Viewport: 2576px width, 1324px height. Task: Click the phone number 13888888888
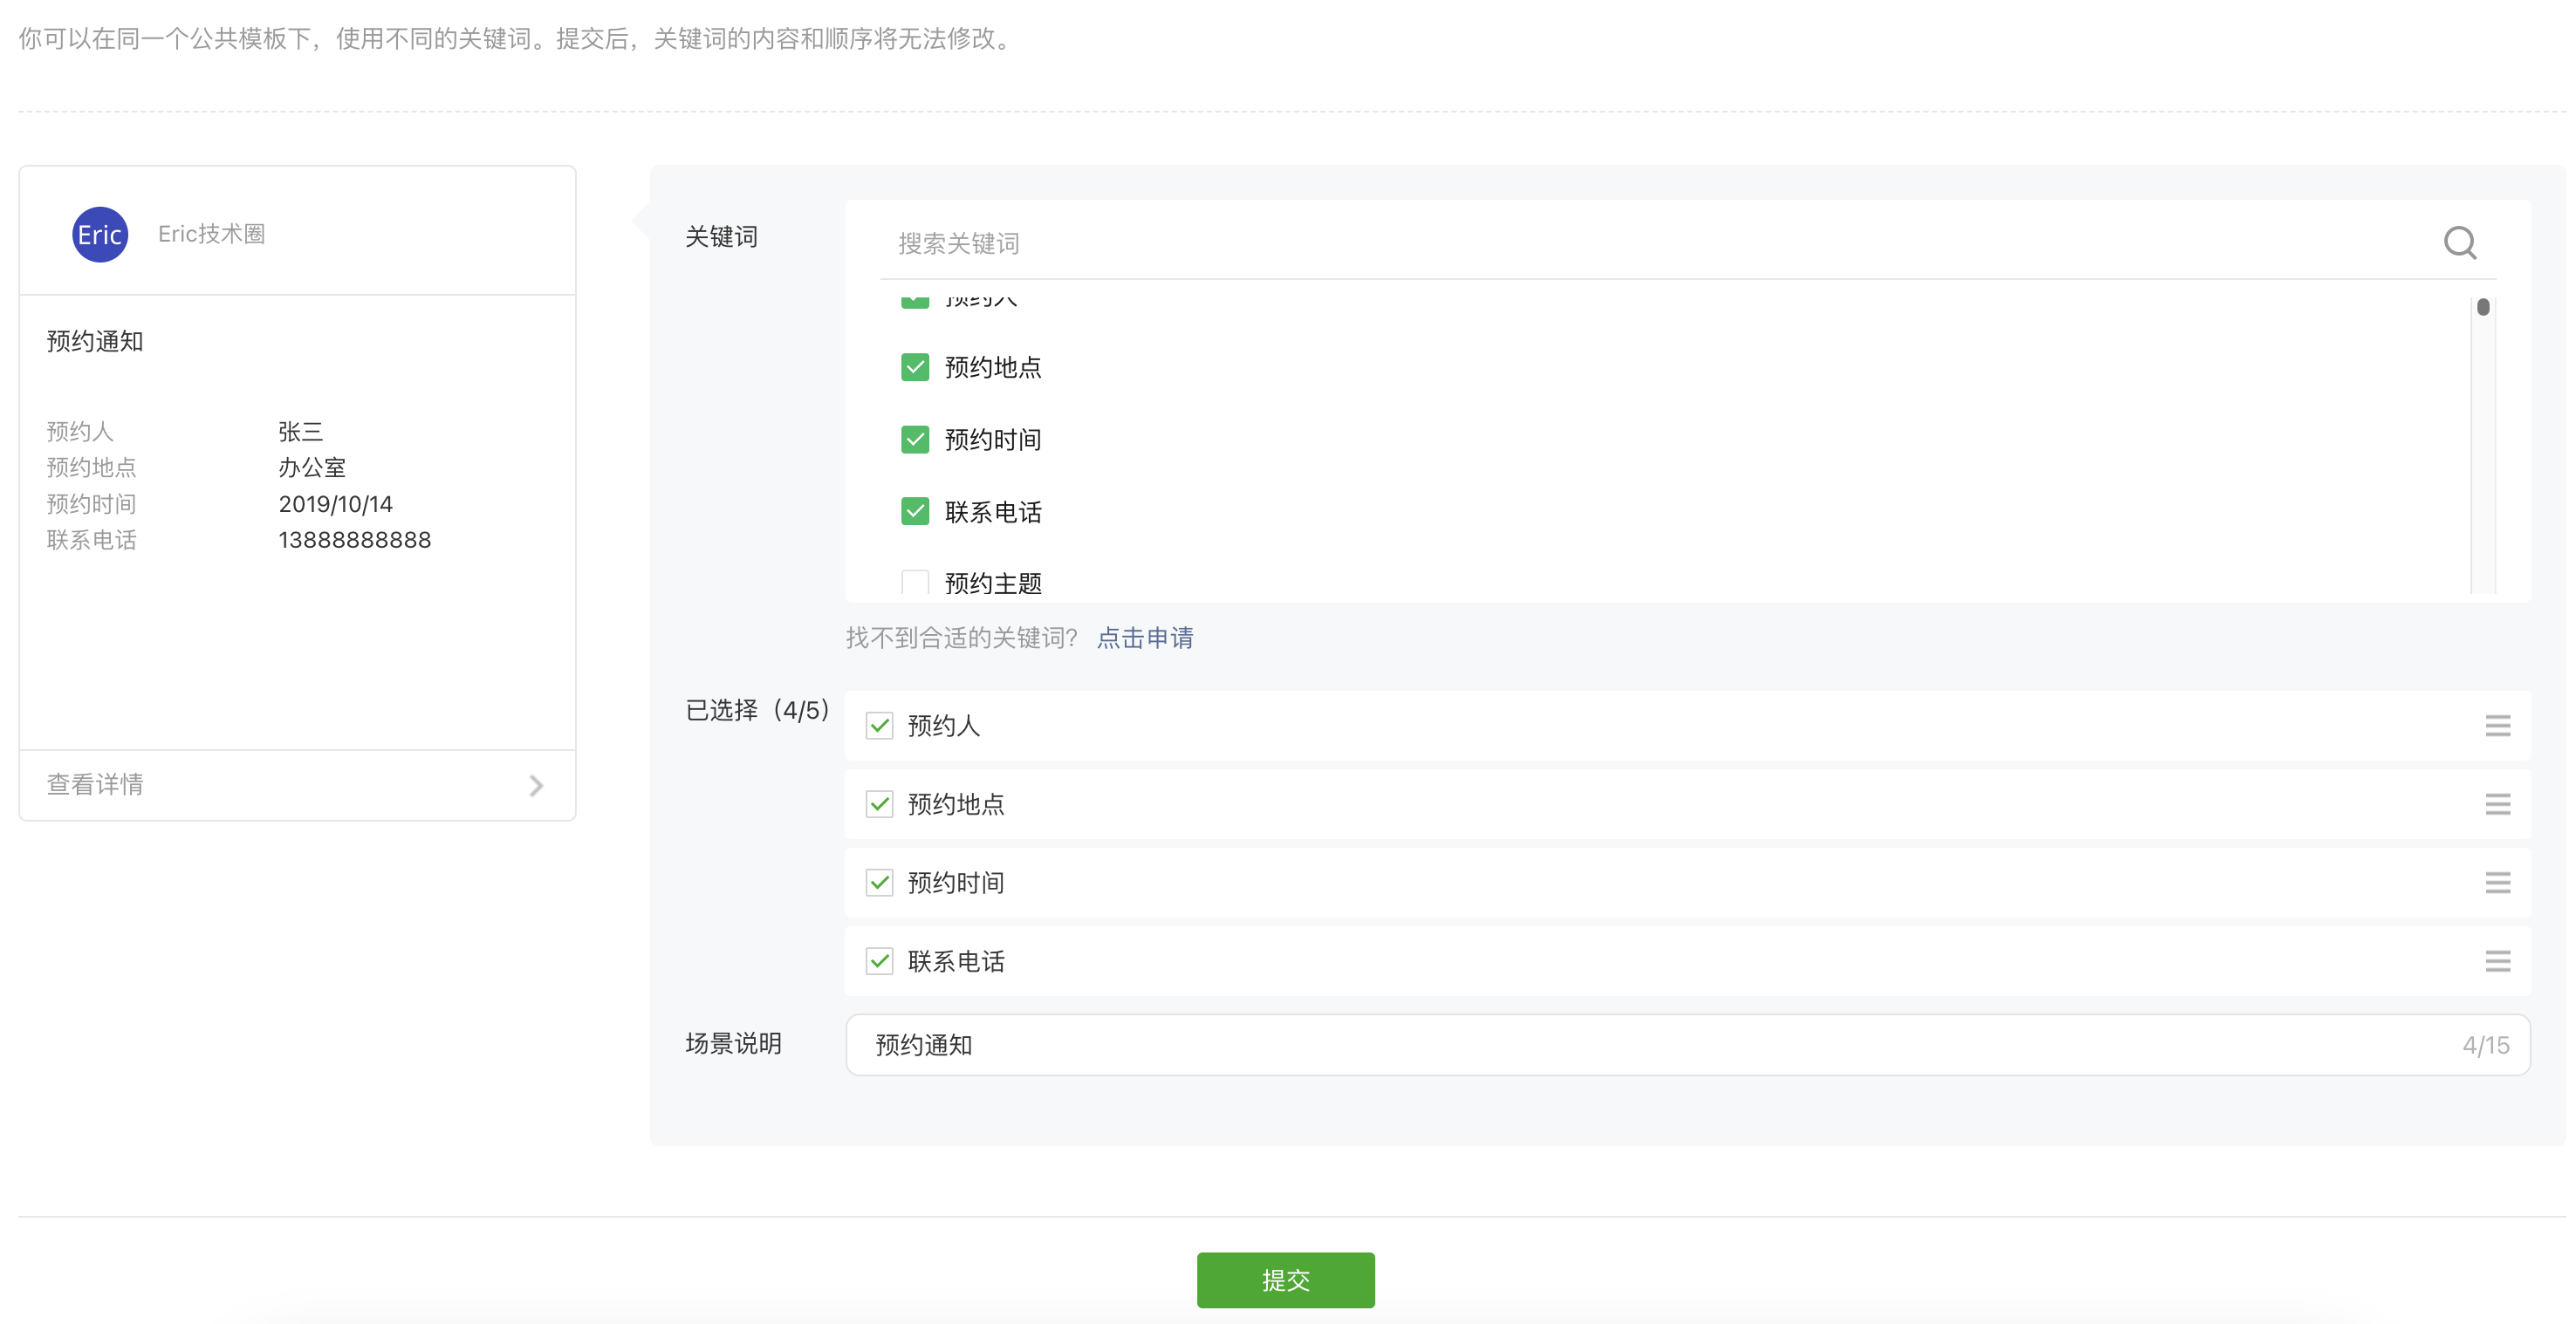[x=354, y=541]
